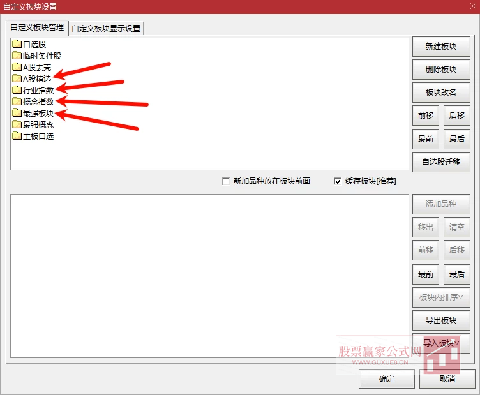Click the folder icon beside 自选股
480x395 pixels.
coord(17,45)
